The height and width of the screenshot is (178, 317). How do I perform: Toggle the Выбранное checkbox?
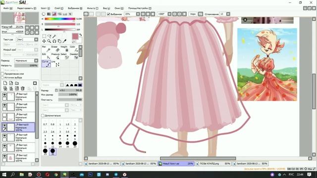(x=108, y=14)
